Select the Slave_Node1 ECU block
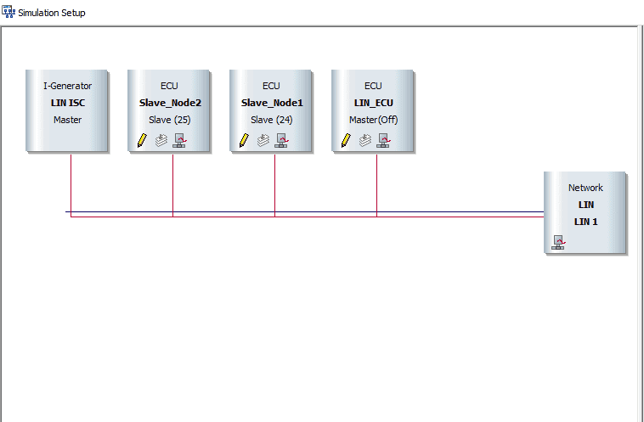Viewport: 644px width, 422px height. tap(271, 111)
